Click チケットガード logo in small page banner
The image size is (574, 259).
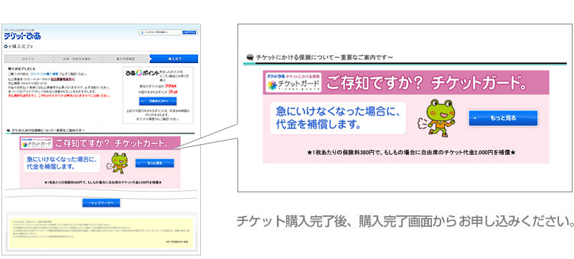coord(37,143)
